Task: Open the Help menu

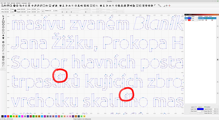Action: tap(29, 3)
